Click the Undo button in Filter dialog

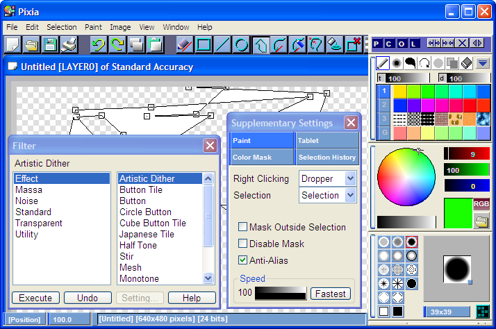click(88, 298)
